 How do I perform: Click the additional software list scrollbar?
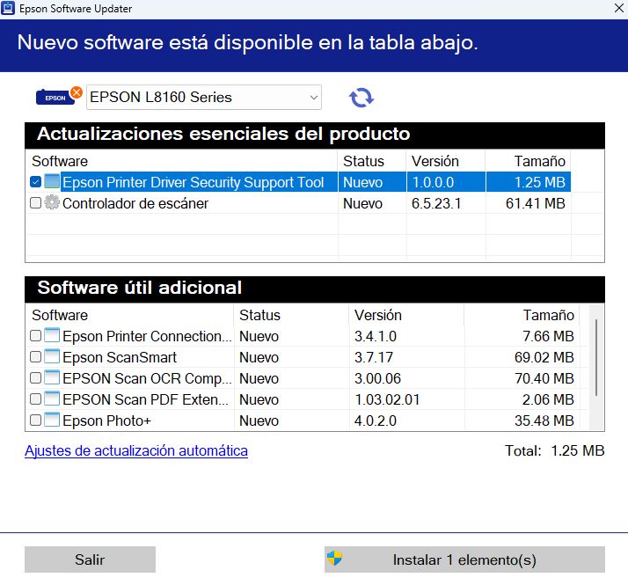tap(596, 357)
